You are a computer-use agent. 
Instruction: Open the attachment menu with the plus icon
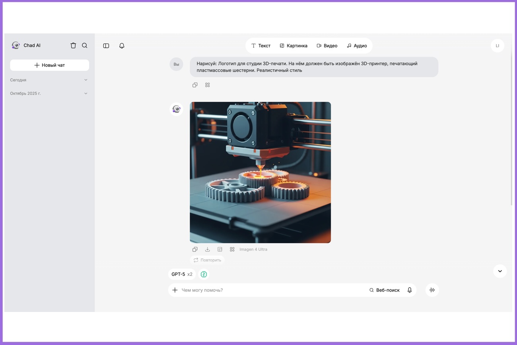(x=175, y=290)
